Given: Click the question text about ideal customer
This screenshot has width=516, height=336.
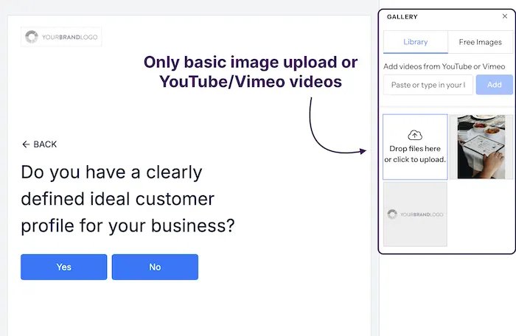Looking at the screenshot, I should (128, 199).
